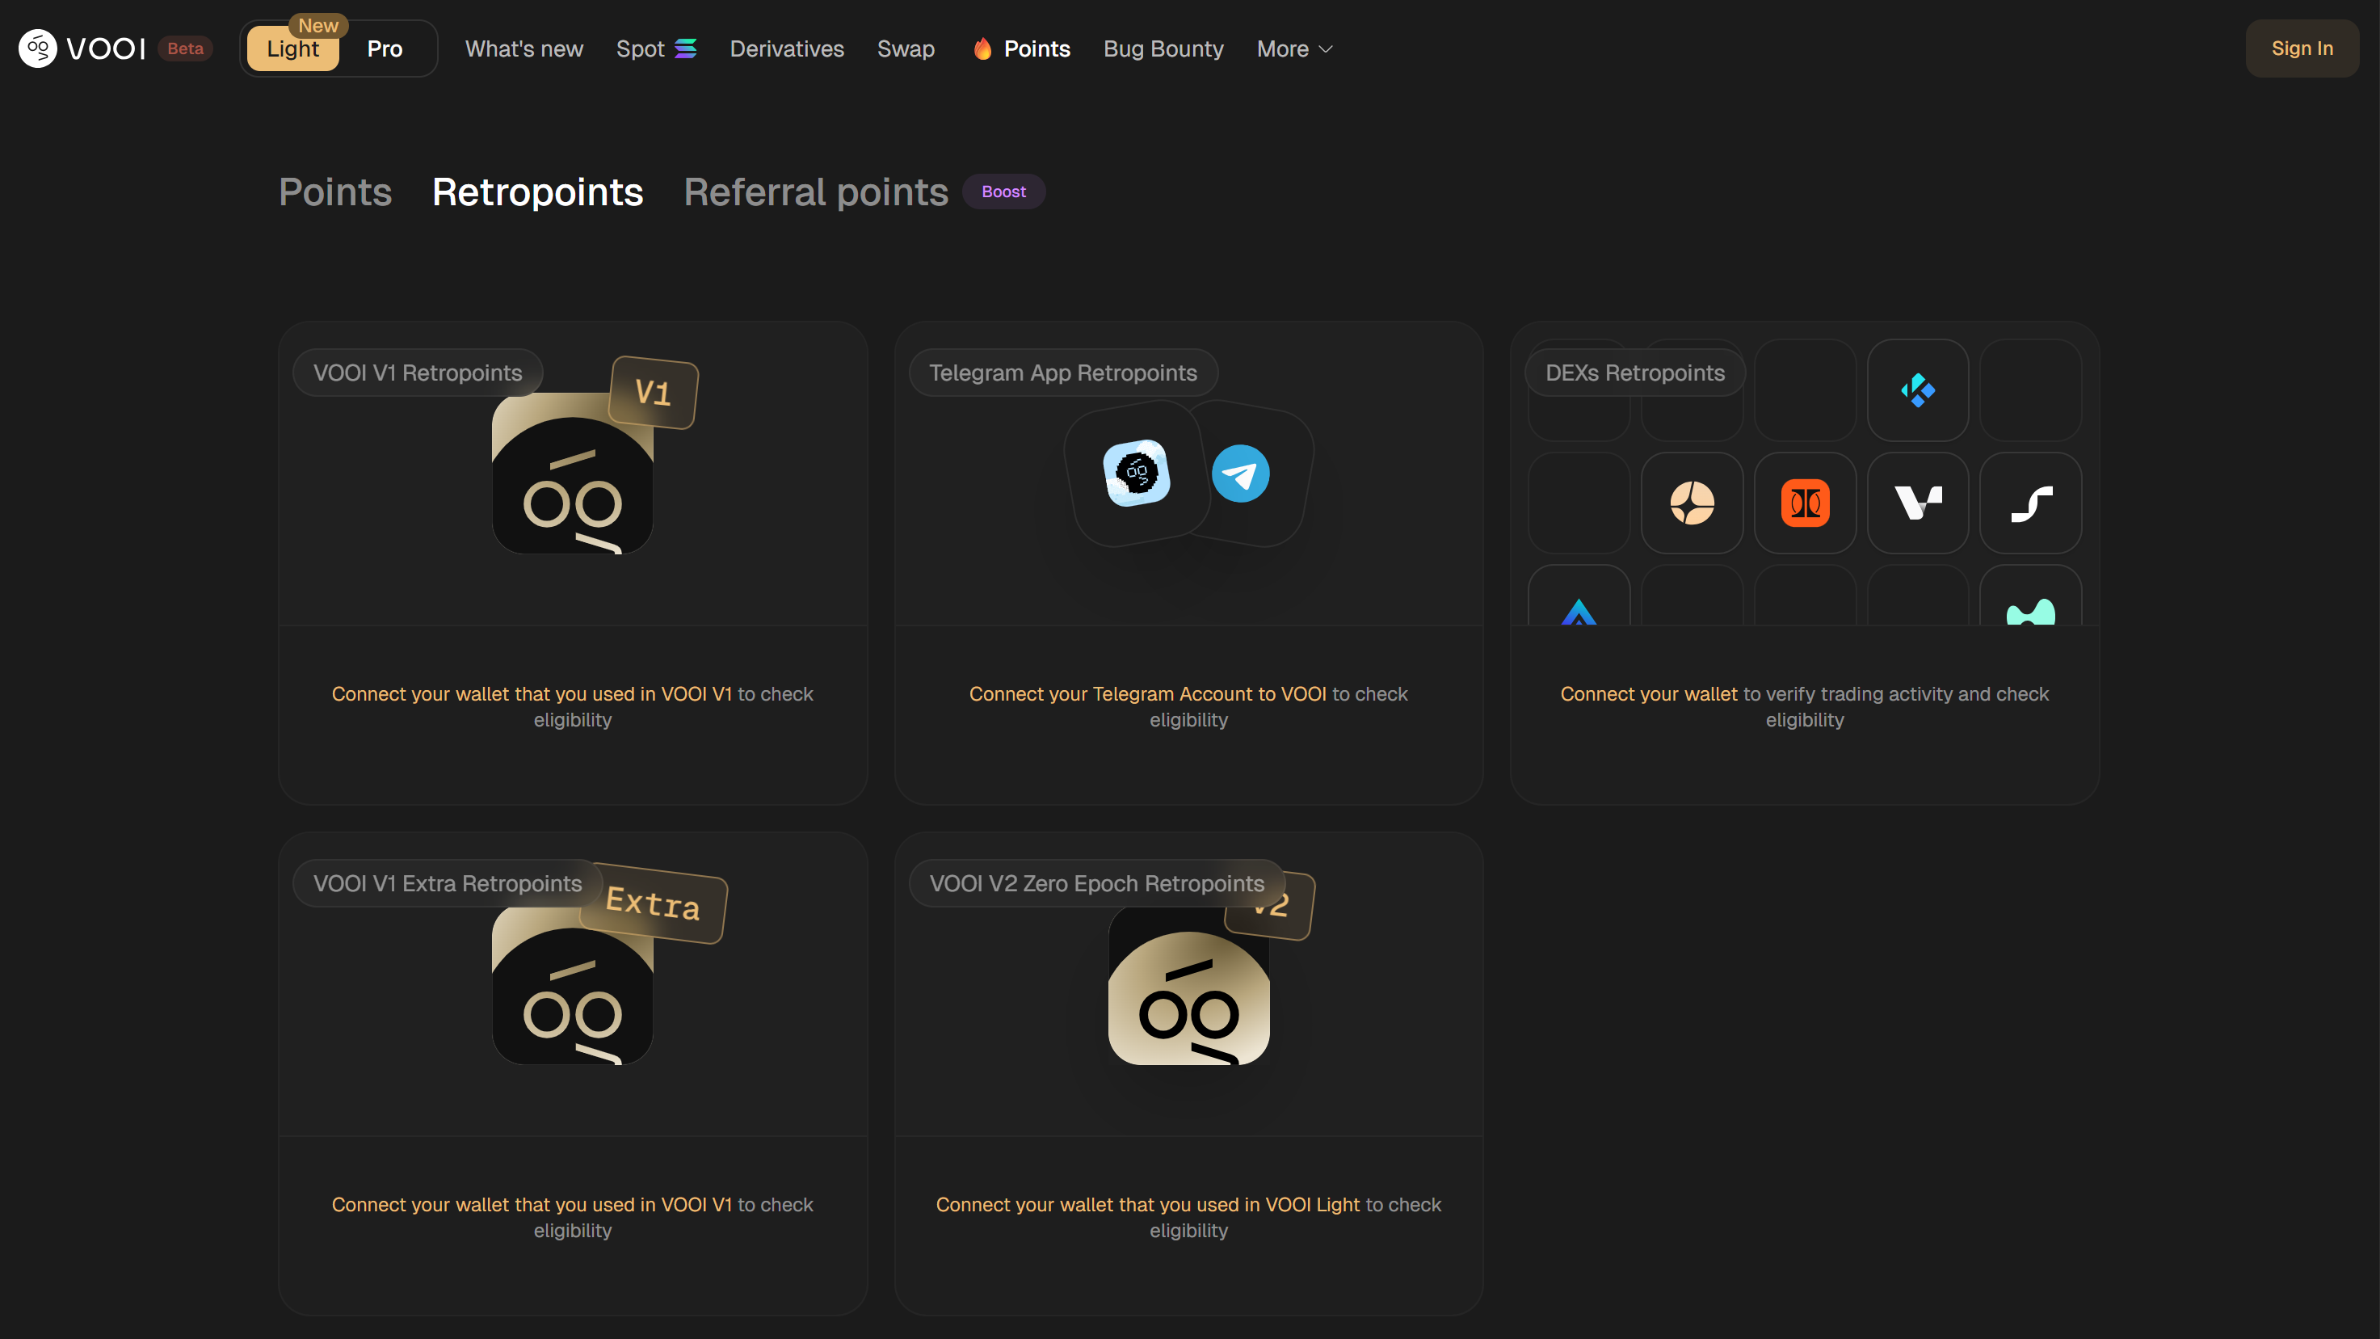This screenshot has height=1339, width=2380.
Task: Click Connect your Telegram Account to VOOI
Action: point(1147,694)
